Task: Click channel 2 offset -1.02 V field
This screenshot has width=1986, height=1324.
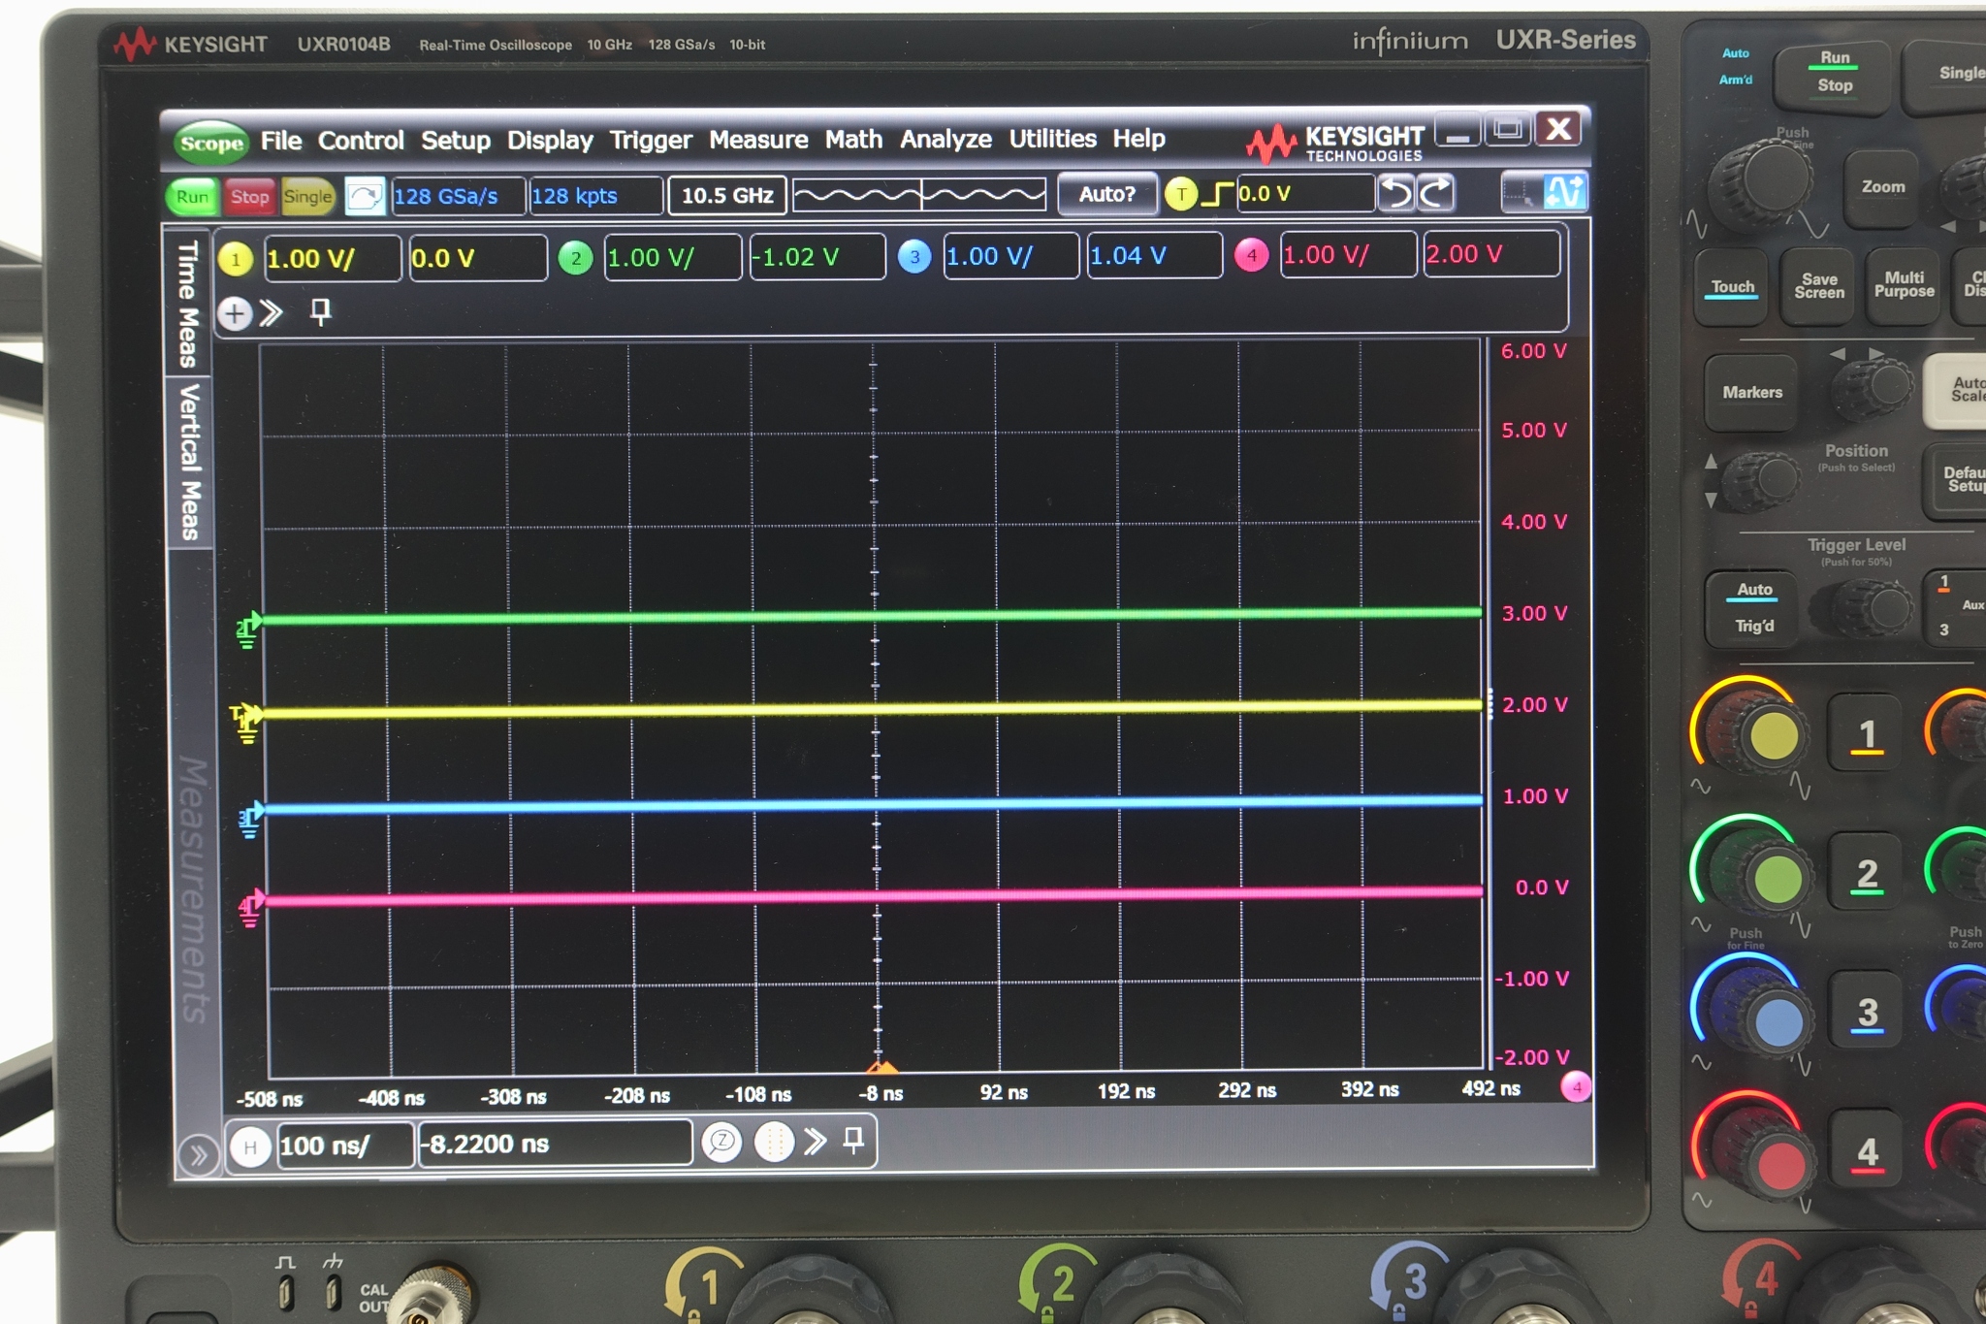Action: coord(817,257)
